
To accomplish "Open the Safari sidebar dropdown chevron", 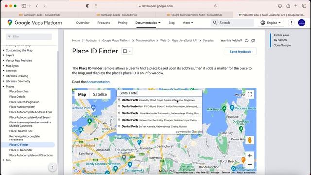I will click(x=30, y=6).
